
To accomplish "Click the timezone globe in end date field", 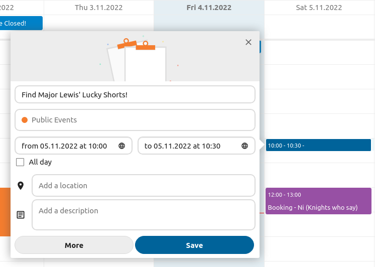I will point(245,146).
